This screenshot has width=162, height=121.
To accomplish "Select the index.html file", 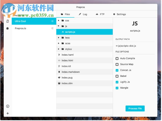I will [85, 61].
